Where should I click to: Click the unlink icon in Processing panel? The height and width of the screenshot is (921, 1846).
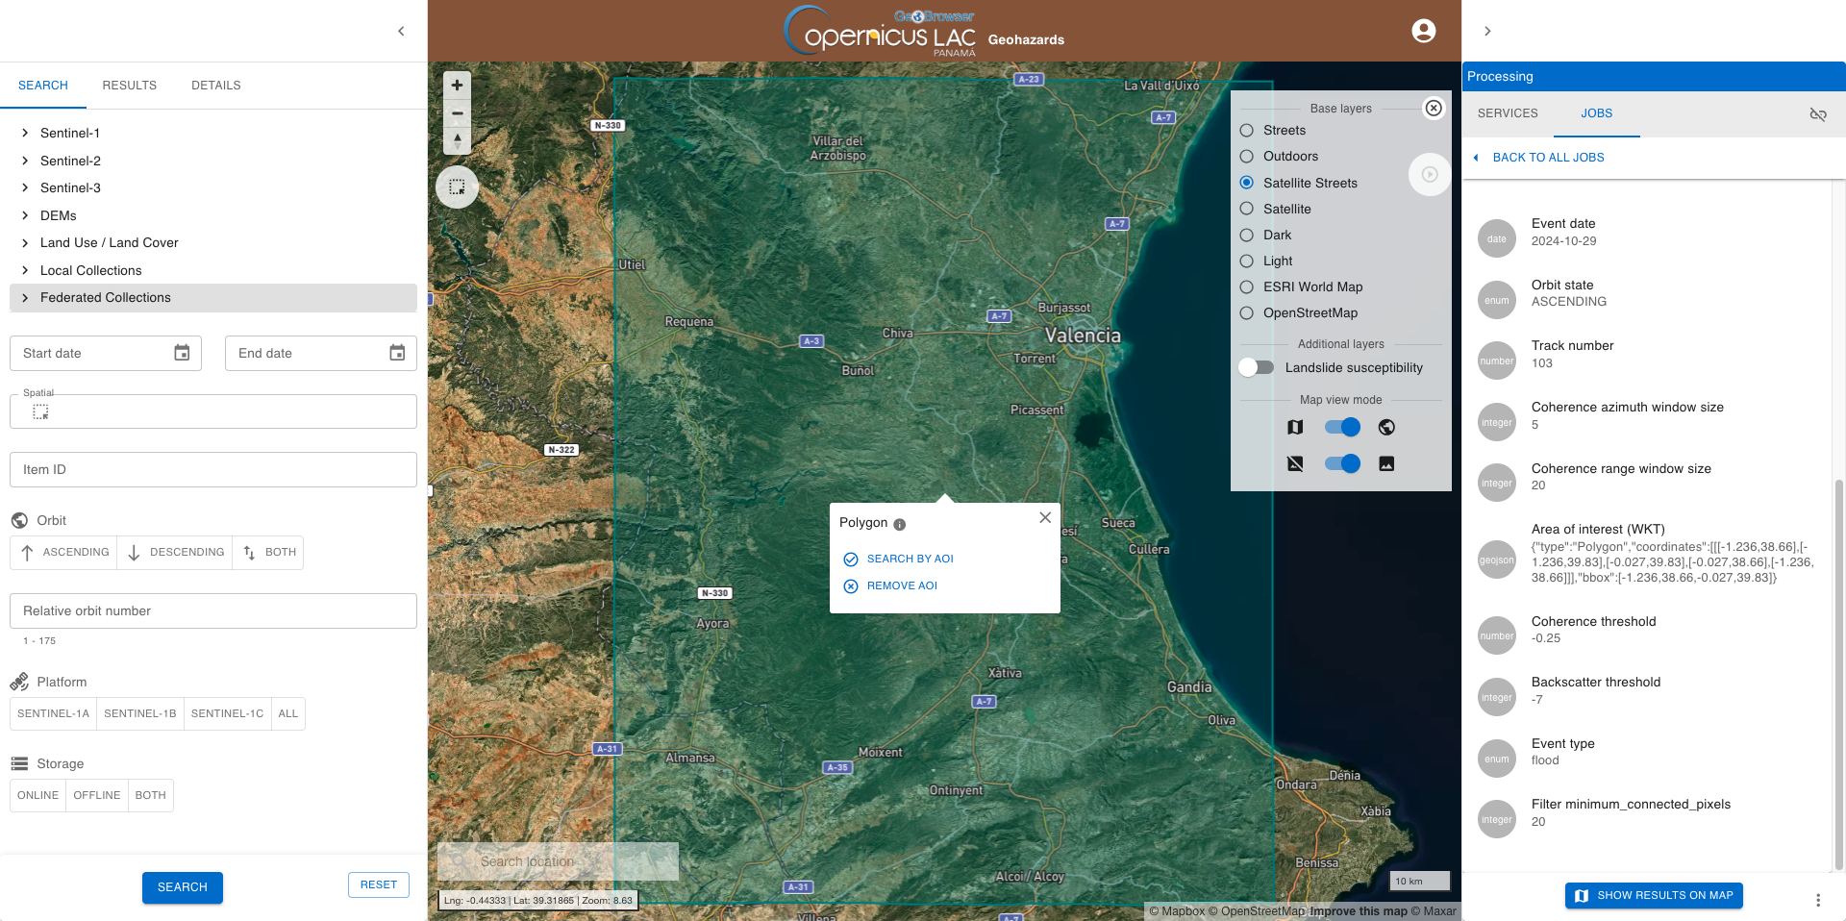click(x=1817, y=114)
